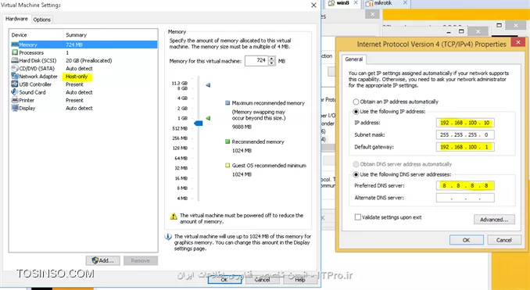Select the USB Controller icon
Screen dimensions: 530x290
pyautogui.click(x=15, y=84)
